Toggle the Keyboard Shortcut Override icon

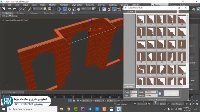104,9
